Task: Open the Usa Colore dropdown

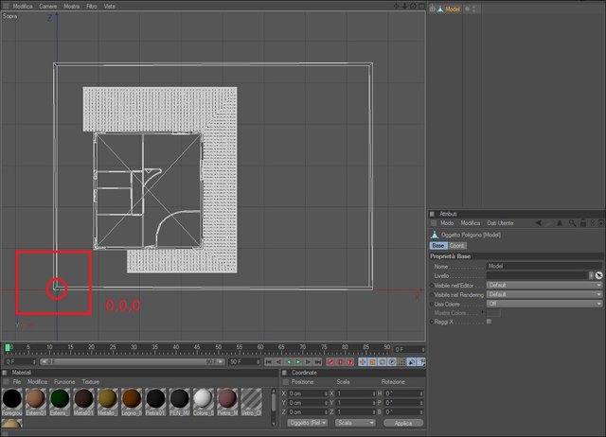Action: pyautogui.click(x=544, y=304)
